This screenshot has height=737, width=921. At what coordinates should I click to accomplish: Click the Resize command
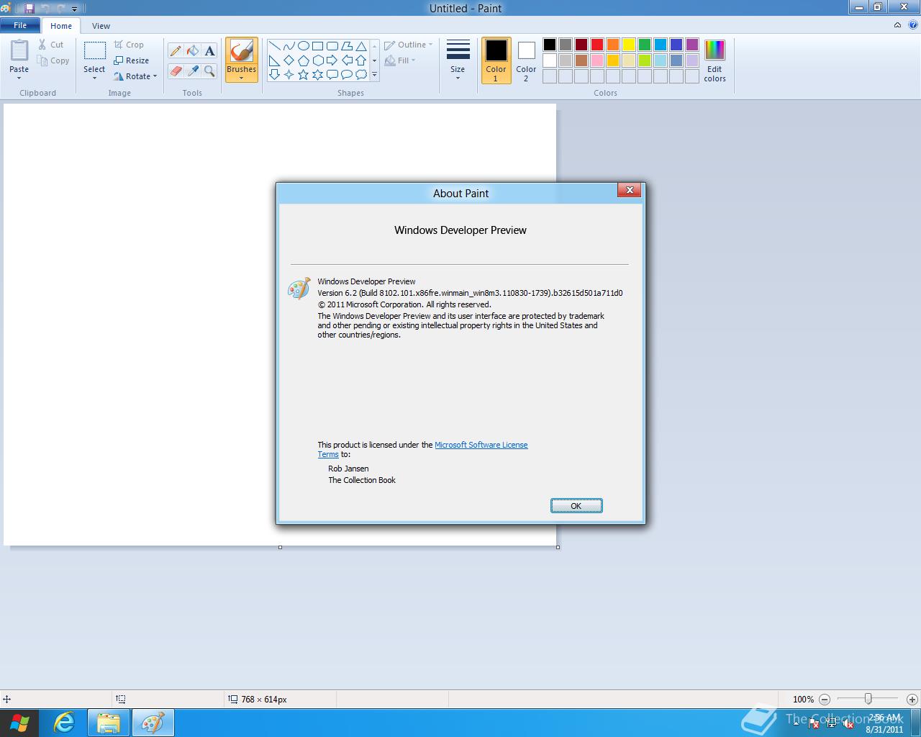point(131,60)
